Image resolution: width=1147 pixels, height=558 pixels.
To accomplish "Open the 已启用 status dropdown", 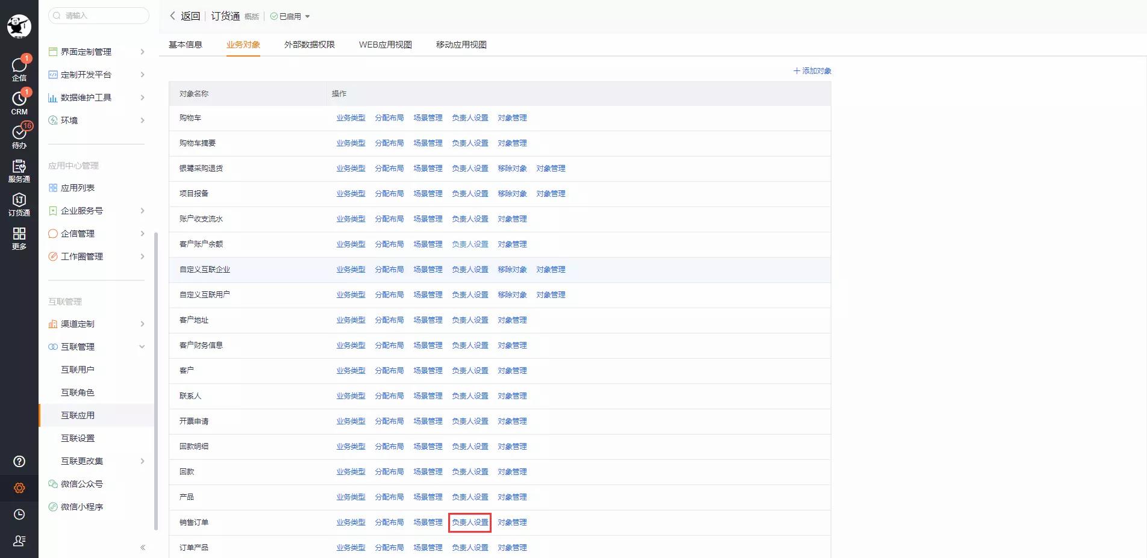I will tap(290, 16).
